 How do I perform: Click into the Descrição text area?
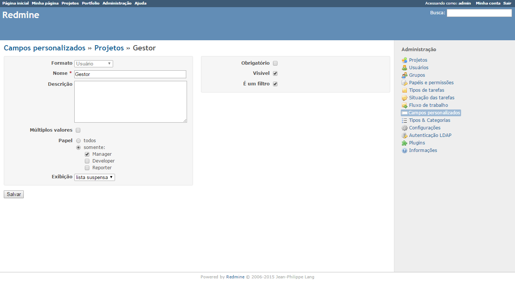[x=130, y=102]
